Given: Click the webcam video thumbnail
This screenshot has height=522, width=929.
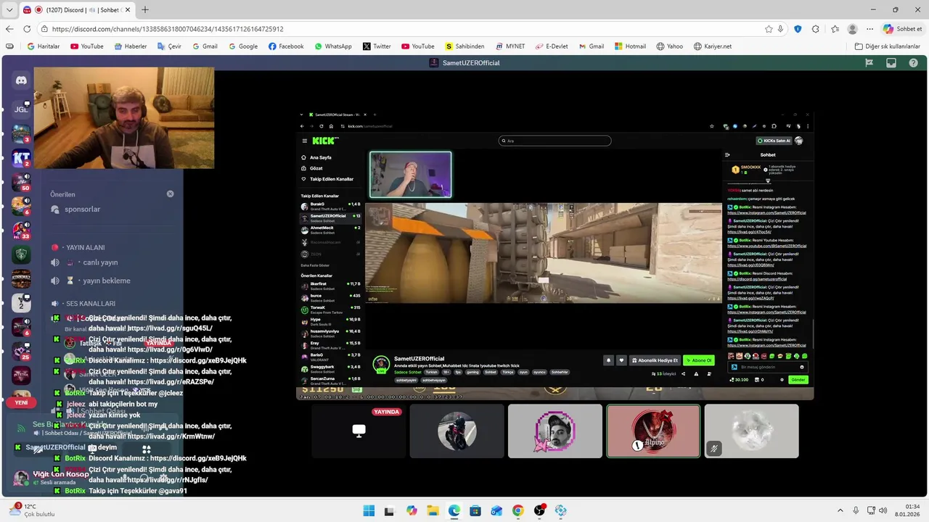Looking at the screenshot, I should 124,118.
